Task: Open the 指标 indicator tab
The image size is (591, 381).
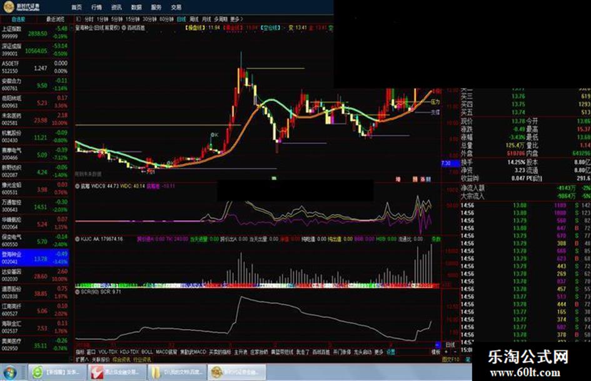Action: tap(80, 352)
